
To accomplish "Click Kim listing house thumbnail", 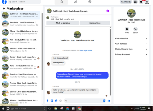I will pyautogui.click(x=5, y=41).
